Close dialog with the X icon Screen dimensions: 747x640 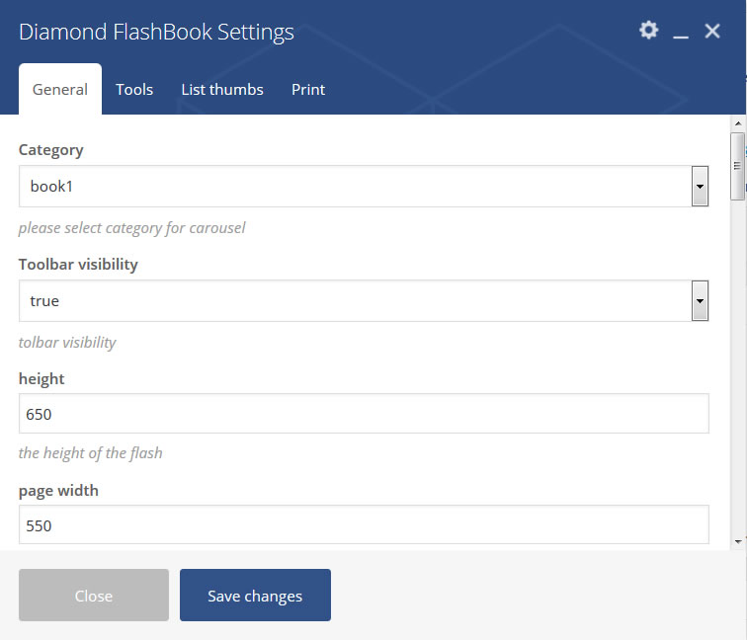click(x=712, y=31)
